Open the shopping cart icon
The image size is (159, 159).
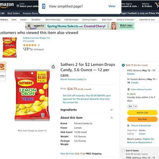(157, 5)
